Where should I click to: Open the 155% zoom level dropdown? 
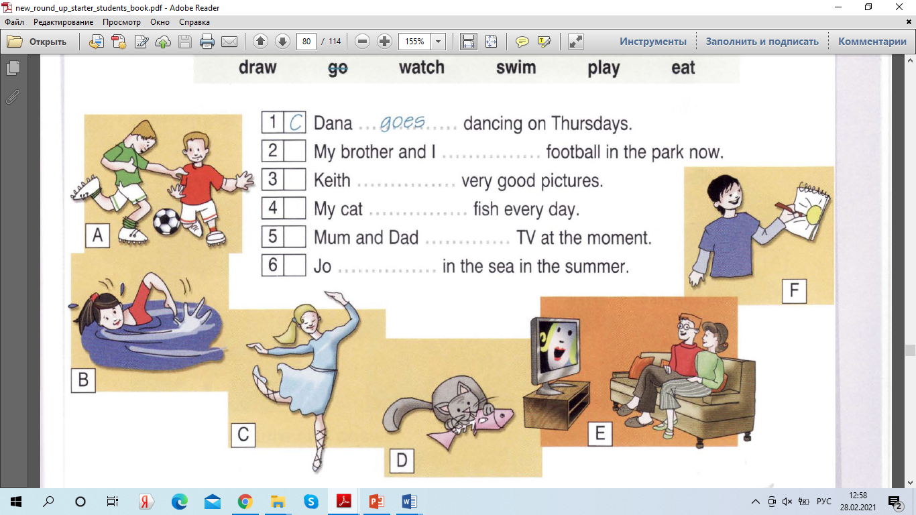tap(439, 42)
